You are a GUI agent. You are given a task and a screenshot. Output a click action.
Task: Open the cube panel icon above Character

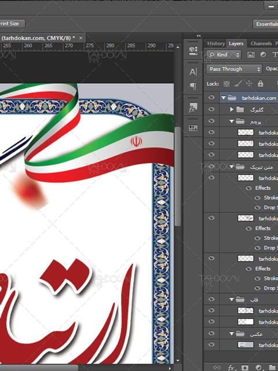click(x=193, y=50)
